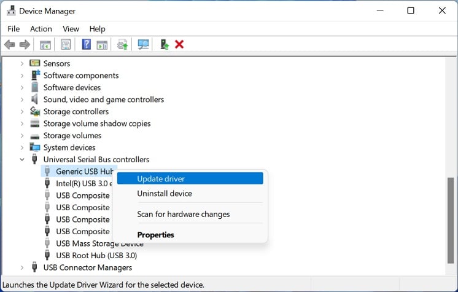Viewport: 458px width, 292px height.
Task: Click the Forward arrow toolbar icon
Action: 25,44
